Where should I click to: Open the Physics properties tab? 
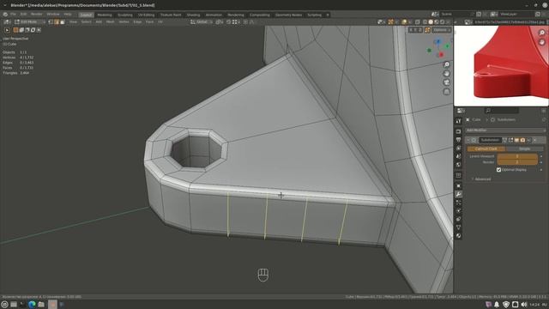pyautogui.click(x=458, y=210)
